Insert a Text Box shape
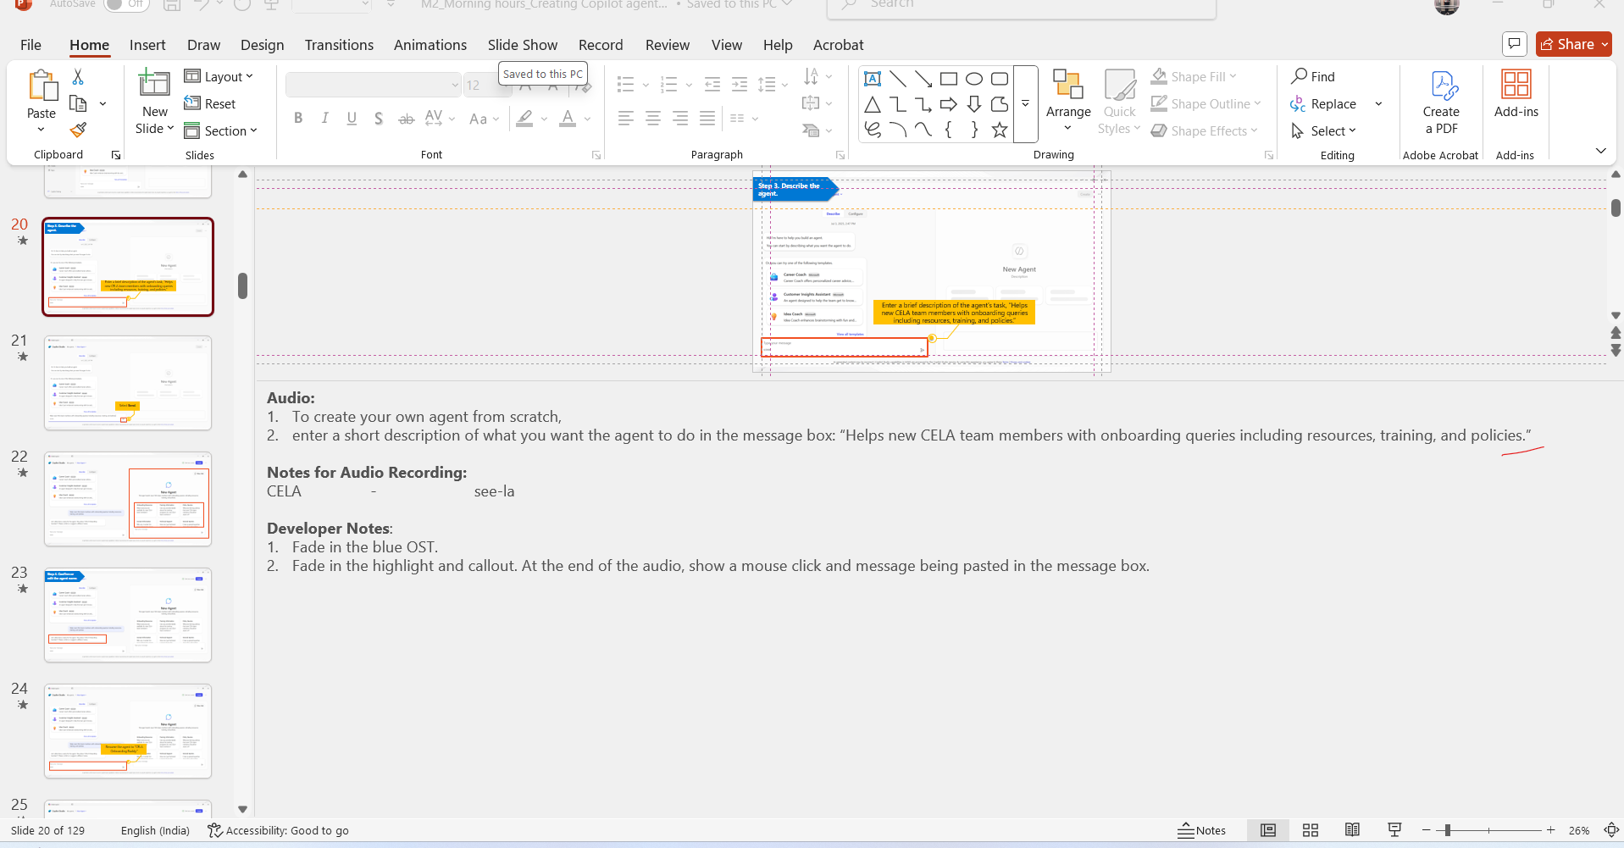 coord(872,79)
